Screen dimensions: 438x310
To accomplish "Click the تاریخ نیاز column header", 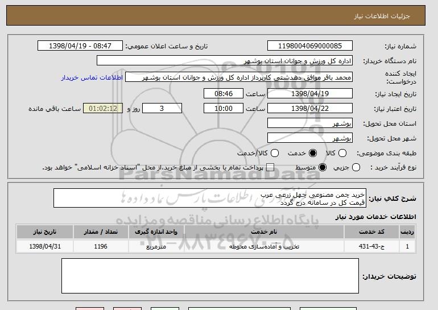I will tap(45, 232).
